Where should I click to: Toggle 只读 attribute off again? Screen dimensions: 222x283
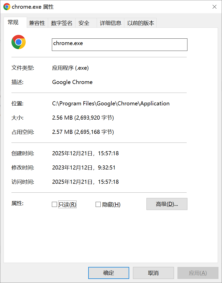tap(54, 204)
